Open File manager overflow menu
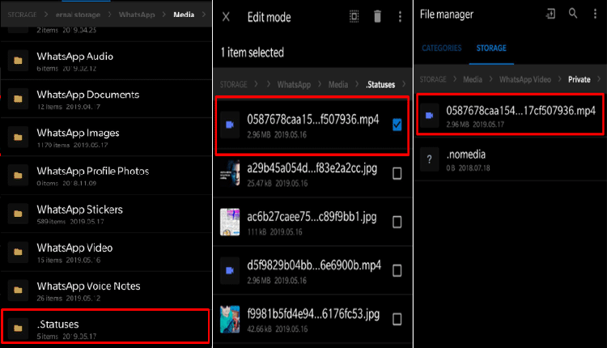The height and width of the screenshot is (348, 607). [595, 15]
